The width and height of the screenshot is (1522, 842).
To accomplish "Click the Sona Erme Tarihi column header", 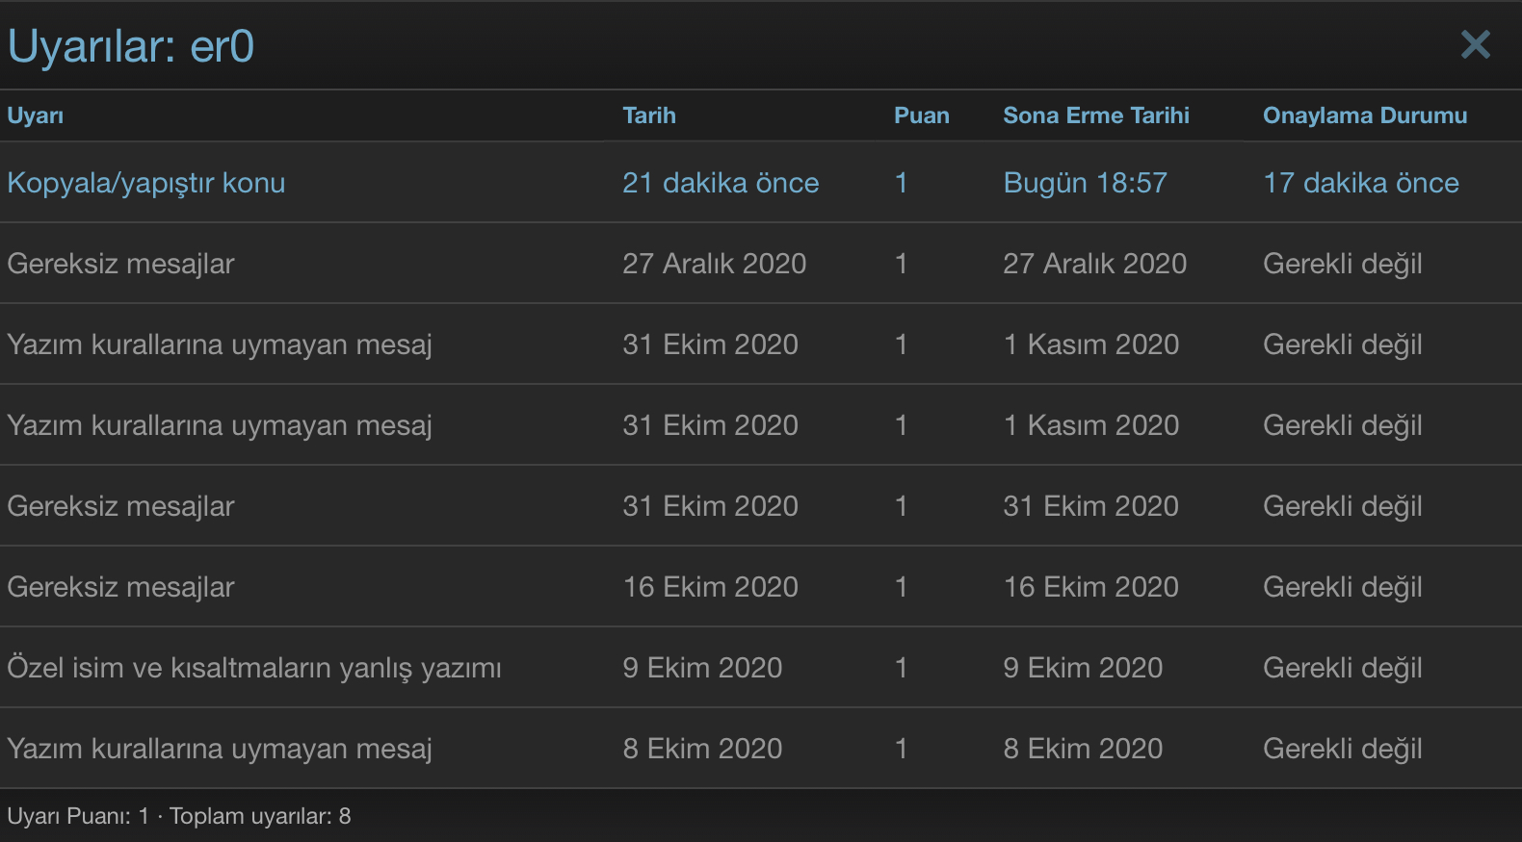I will (1096, 115).
